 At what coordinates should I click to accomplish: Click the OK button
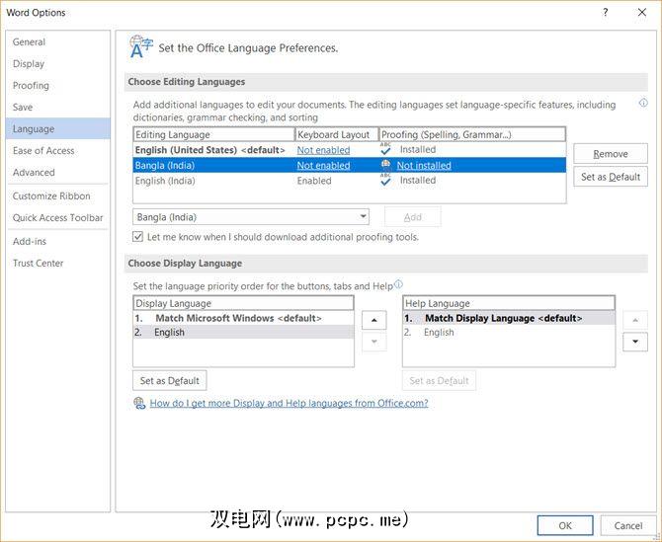[565, 525]
